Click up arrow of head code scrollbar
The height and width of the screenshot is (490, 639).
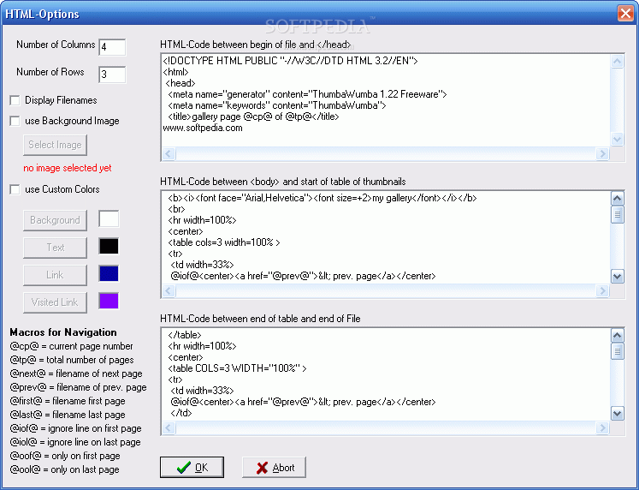point(618,62)
